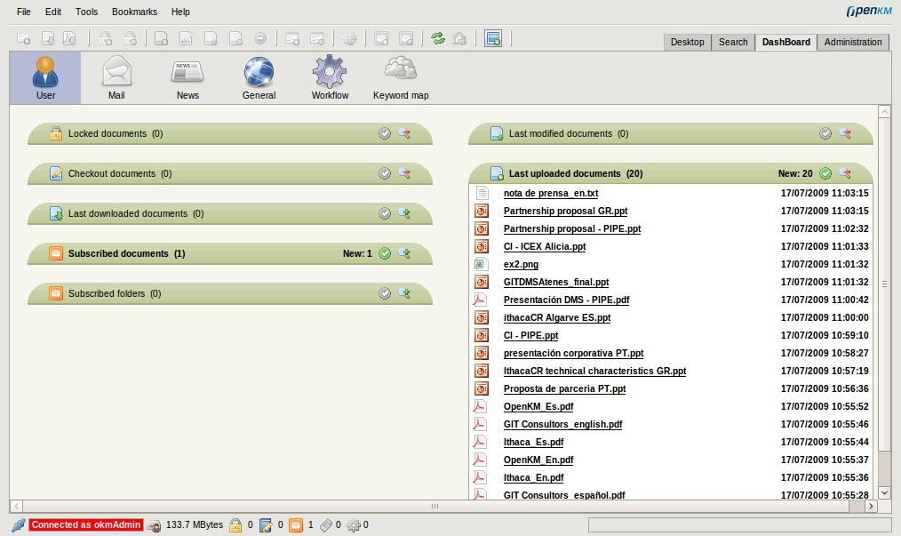The height and width of the screenshot is (536, 901).
Task: Open GIT Consultors_english.pdf link
Action: (x=563, y=424)
